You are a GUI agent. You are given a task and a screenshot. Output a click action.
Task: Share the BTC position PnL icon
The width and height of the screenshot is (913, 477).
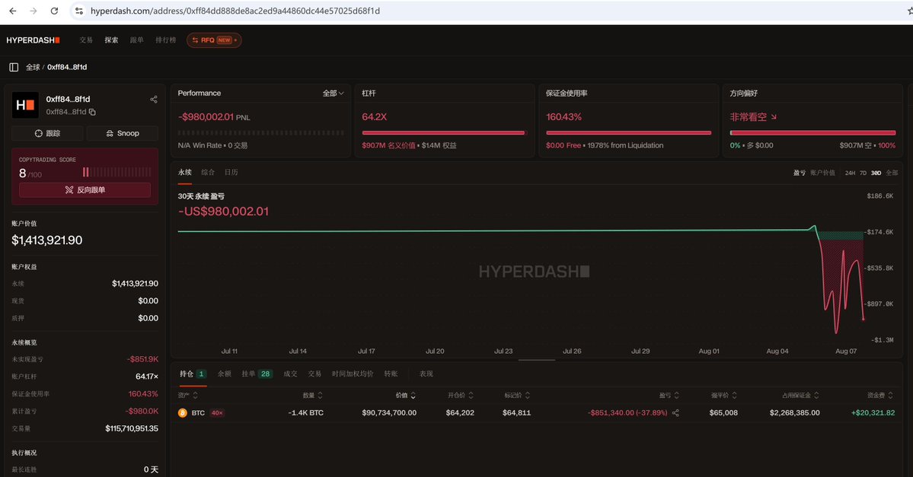point(675,413)
